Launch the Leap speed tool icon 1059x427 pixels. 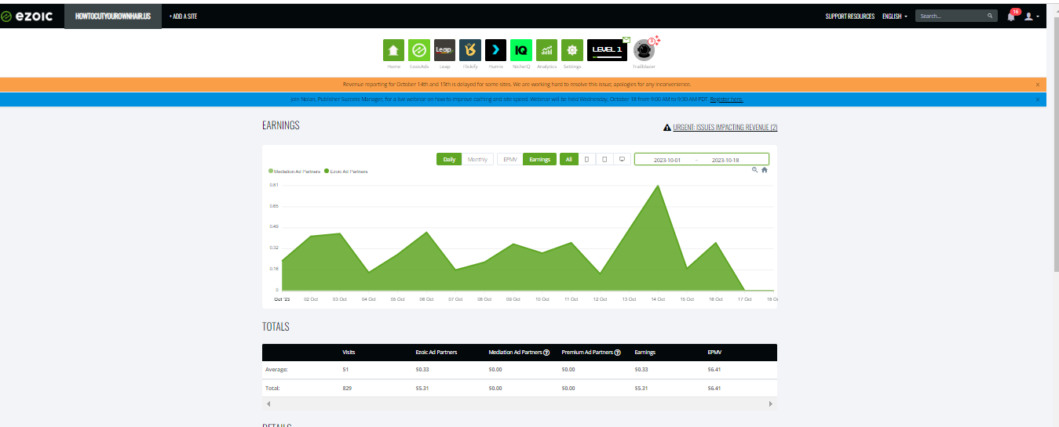click(444, 50)
